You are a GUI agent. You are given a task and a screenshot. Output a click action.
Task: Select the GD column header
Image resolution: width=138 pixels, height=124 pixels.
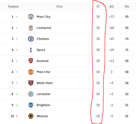[x=111, y=7]
